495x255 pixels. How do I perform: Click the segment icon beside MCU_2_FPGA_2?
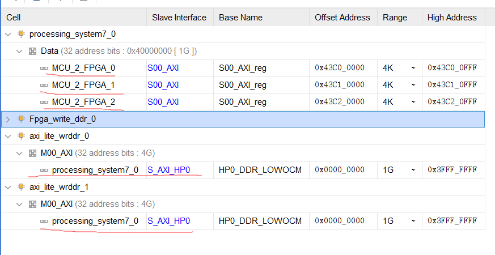tap(44, 102)
